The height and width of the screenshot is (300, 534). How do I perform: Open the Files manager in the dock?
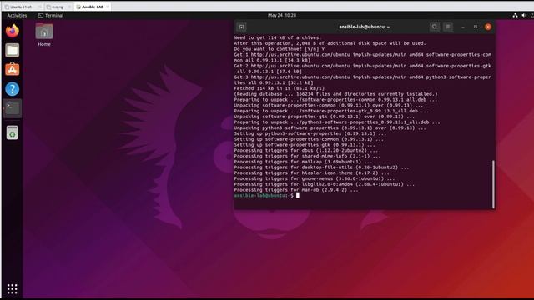click(x=13, y=50)
